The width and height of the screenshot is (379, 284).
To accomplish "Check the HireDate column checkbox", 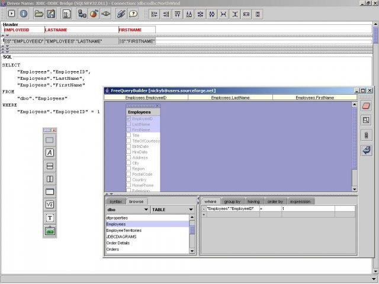I will 129,152.
